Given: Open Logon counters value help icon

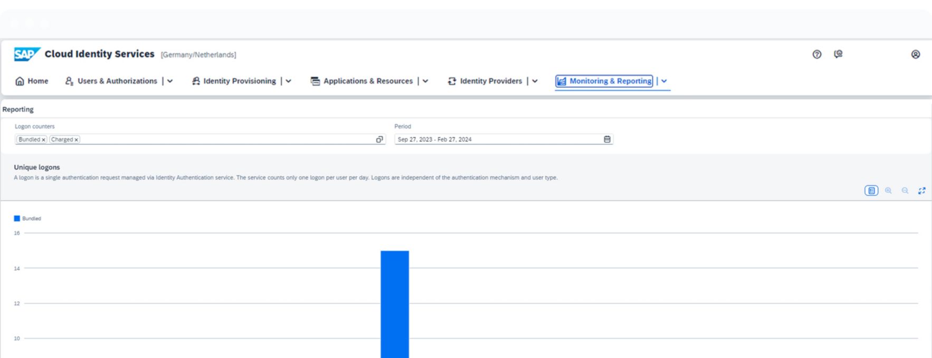Looking at the screenshot, I should (379, 140).
